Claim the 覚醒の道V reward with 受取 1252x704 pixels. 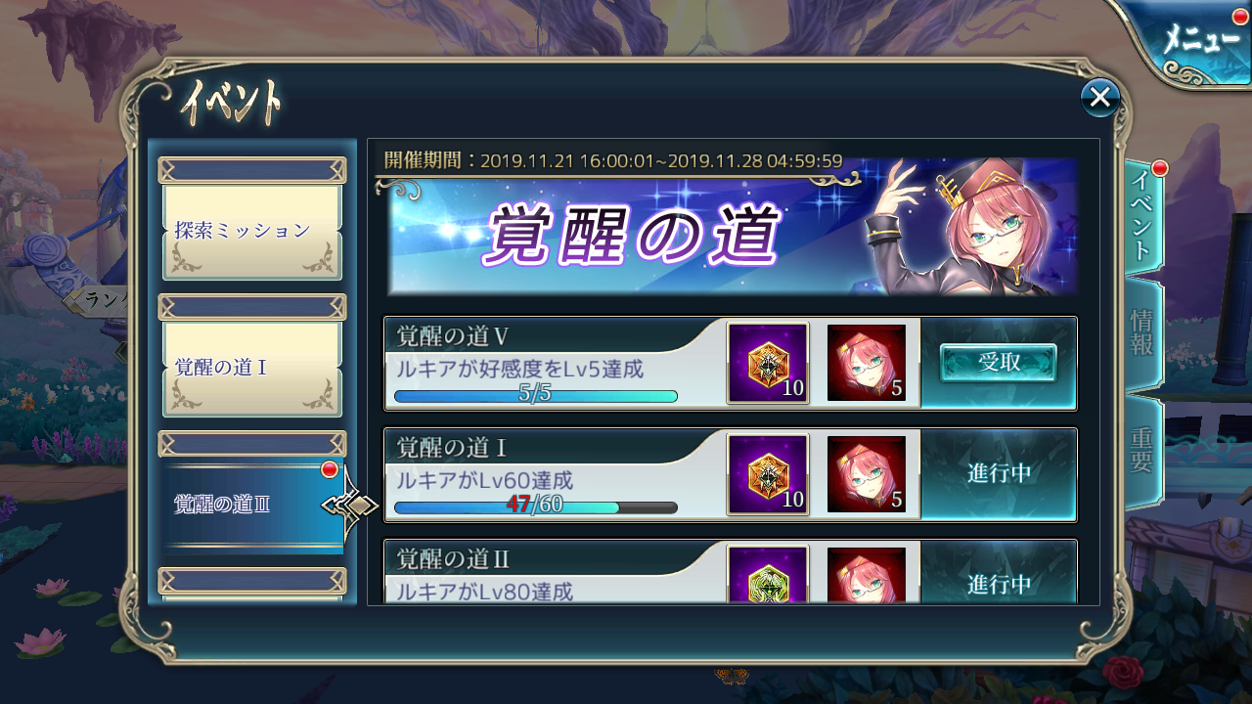[x=999, y=363]
